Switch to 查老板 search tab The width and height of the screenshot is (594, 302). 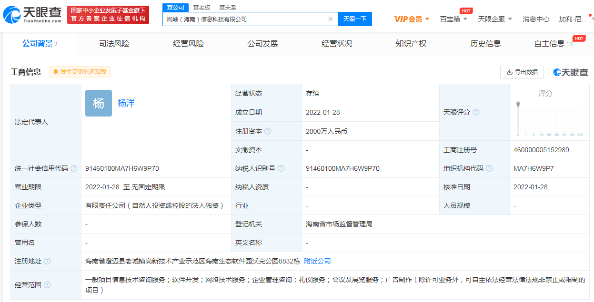[201, 8]
